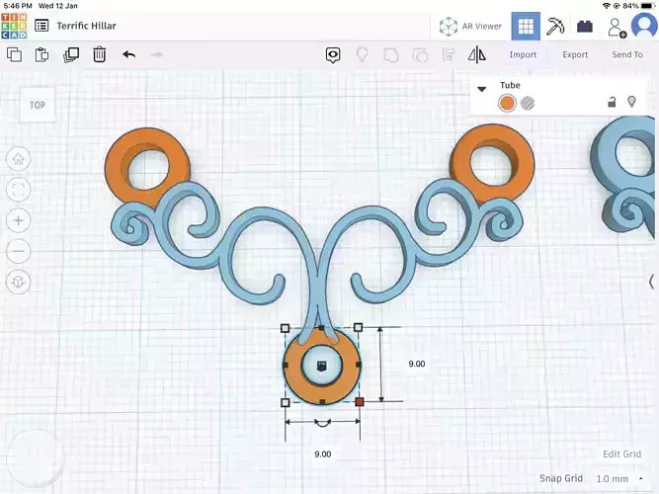Undo the last action

tap(129, 54)
